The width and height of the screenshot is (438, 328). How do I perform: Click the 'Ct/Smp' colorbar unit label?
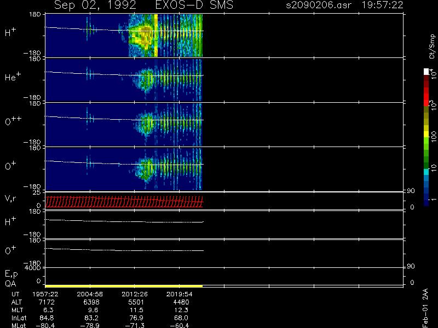pyautogui.click(x=433, y=46)
